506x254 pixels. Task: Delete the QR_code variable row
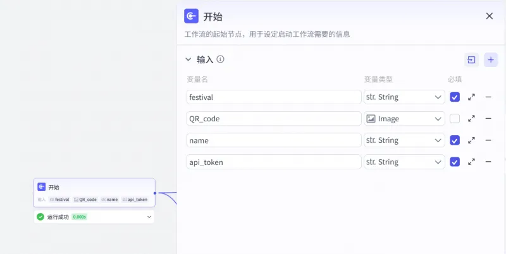tap(488, 119)
